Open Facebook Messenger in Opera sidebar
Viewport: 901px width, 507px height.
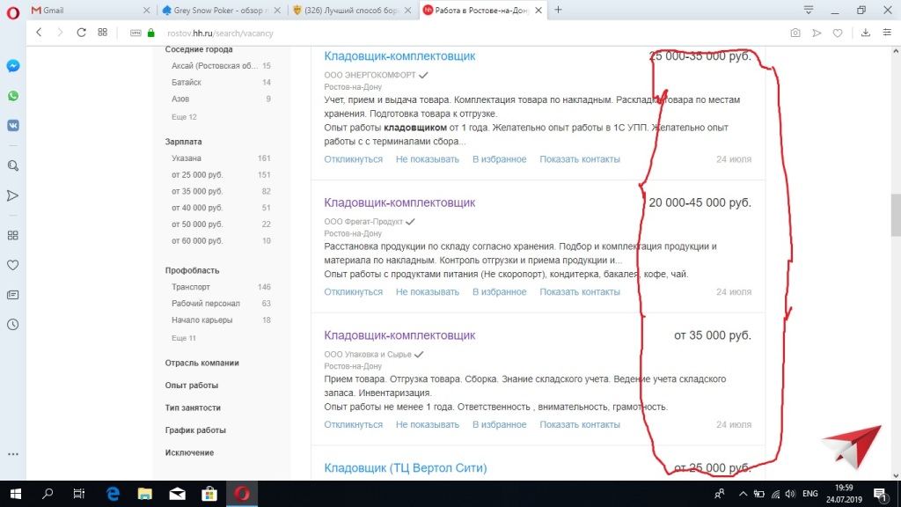pyautogui.click(x=13, y=66)
